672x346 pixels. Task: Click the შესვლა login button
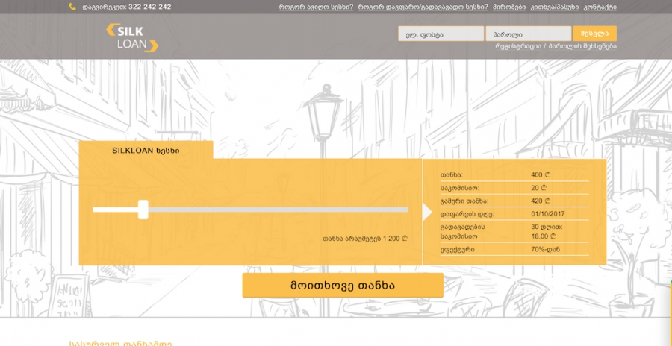coord(594,34)
